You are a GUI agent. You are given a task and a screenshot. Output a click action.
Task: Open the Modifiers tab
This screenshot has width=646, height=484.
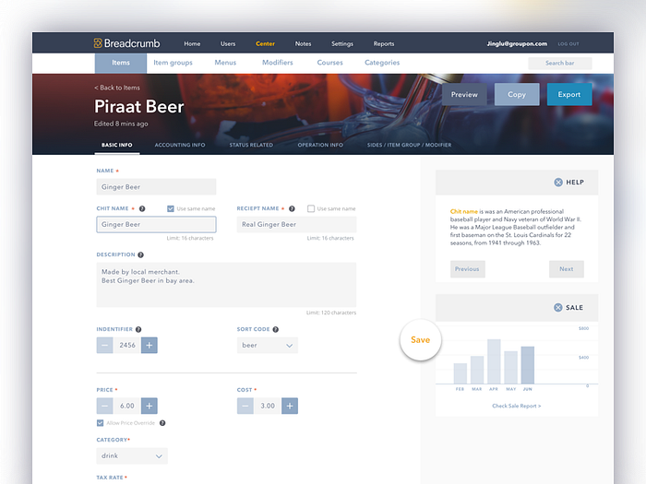[277, 63]
